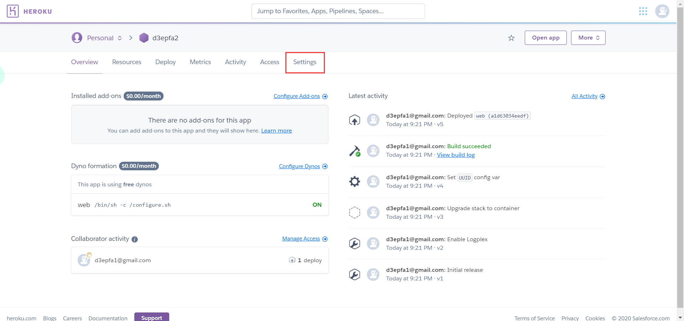Follow the Configure Add-ons link
This screenshot has width=684, height=321.
(x=297, y=96)
